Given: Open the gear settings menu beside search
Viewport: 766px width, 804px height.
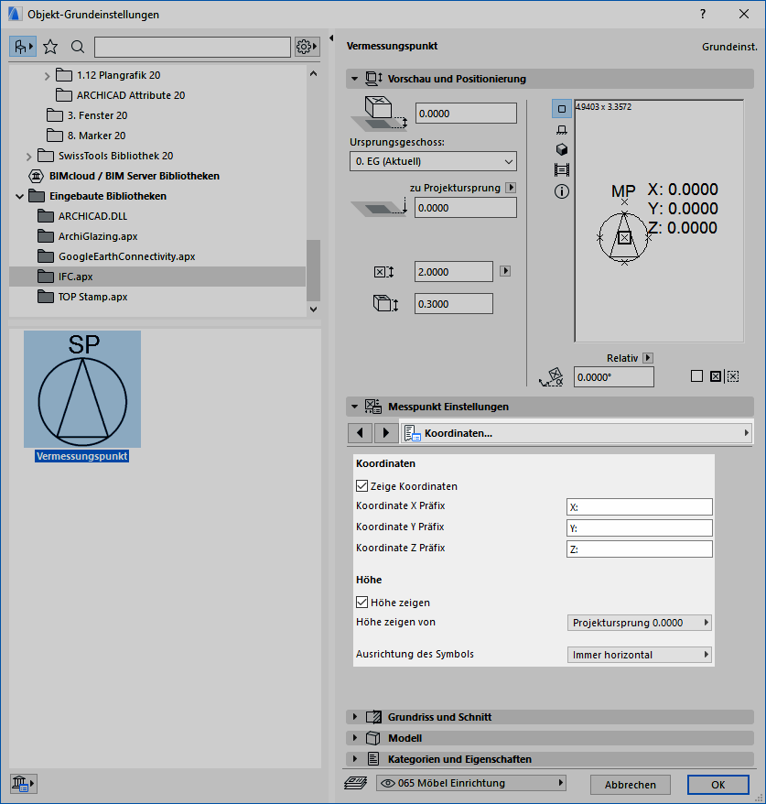Looking at the screenshot, I should 307,48.
